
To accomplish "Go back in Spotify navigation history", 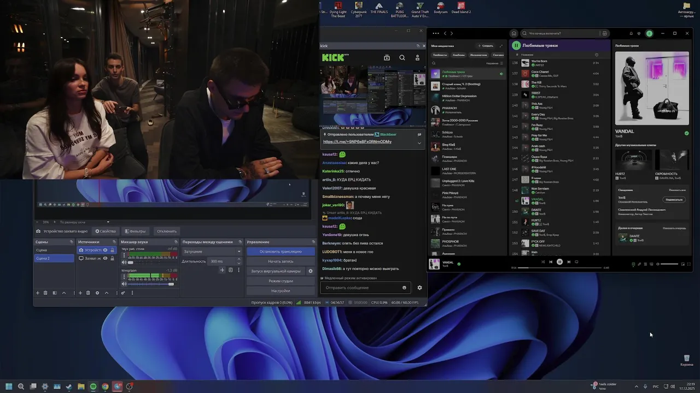I will [x=445, y=33].
